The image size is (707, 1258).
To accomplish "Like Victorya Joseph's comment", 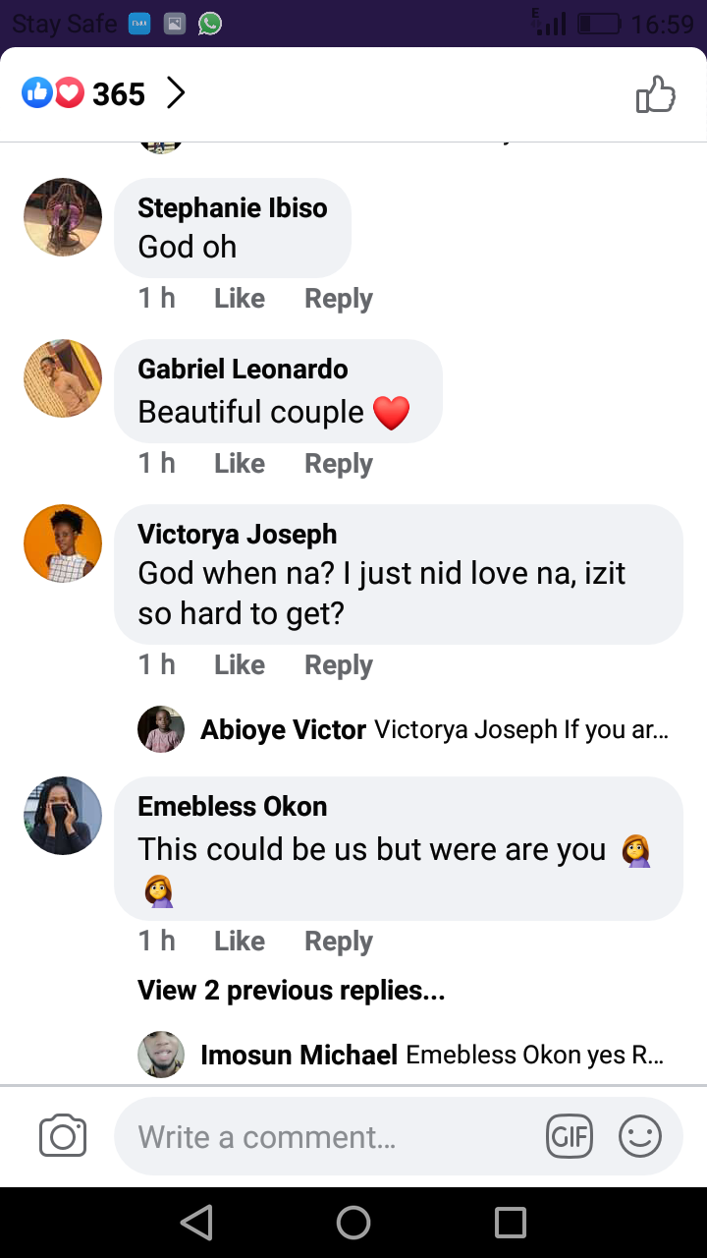I will [x=240, y=665].
